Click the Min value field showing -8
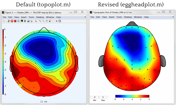 [94, 97]
